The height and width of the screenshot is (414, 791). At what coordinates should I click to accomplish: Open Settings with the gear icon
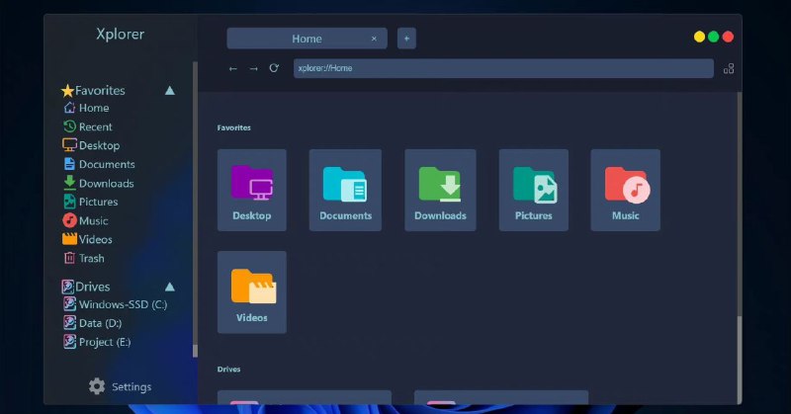coord(97,386)
